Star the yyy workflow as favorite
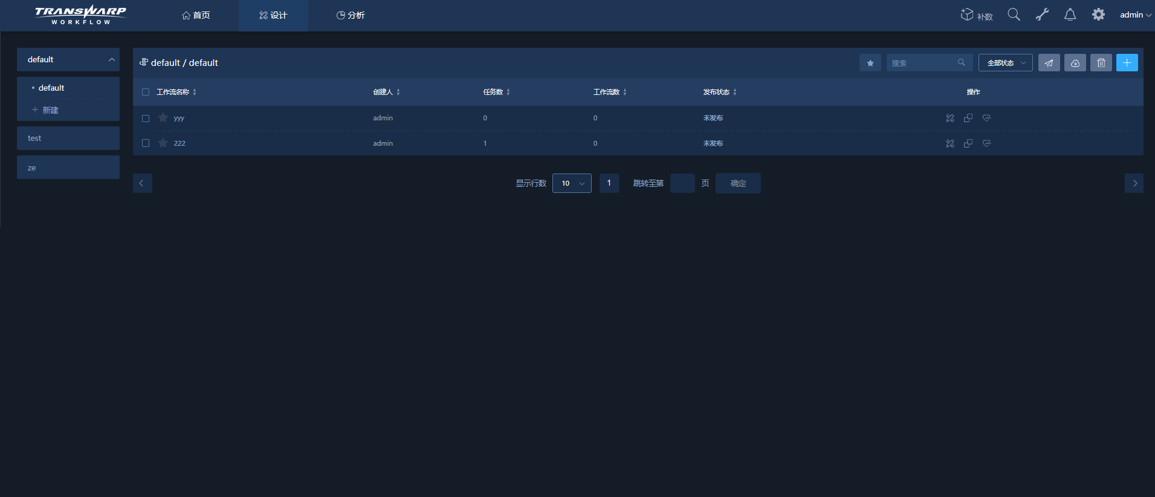Image resolution: width=1155 pixels, height=497 pixels. pyautogui.click(x=163, y=117)
